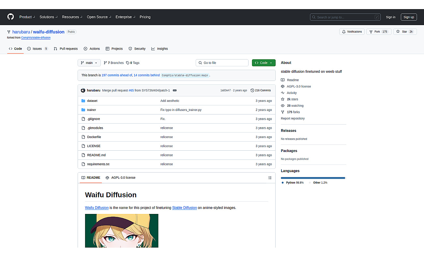424x257 pixels.
Task: View 216 Commits history
Action: click(x=261, y=90)
